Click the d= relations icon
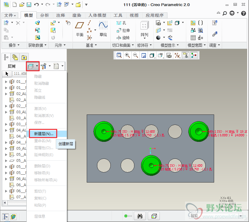The width and height of the screenshot is (249, 222). [200, 38]
